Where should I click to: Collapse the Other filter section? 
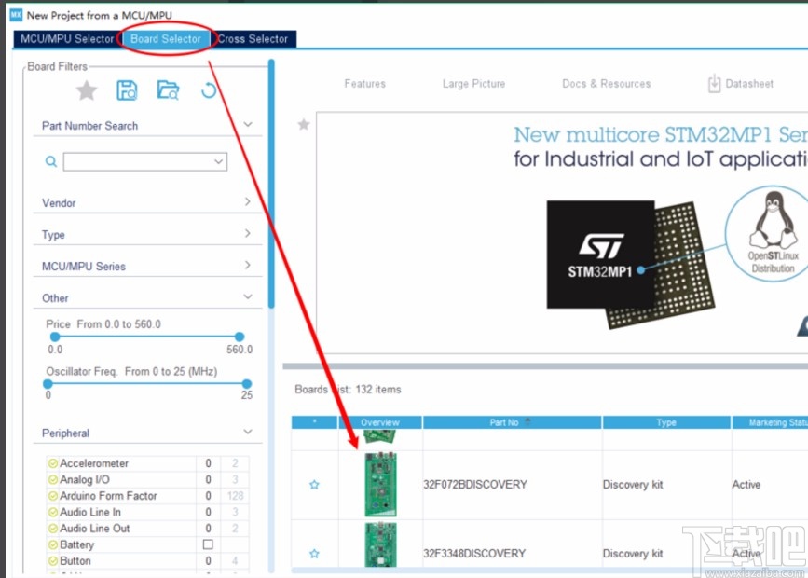click(248, 297)
